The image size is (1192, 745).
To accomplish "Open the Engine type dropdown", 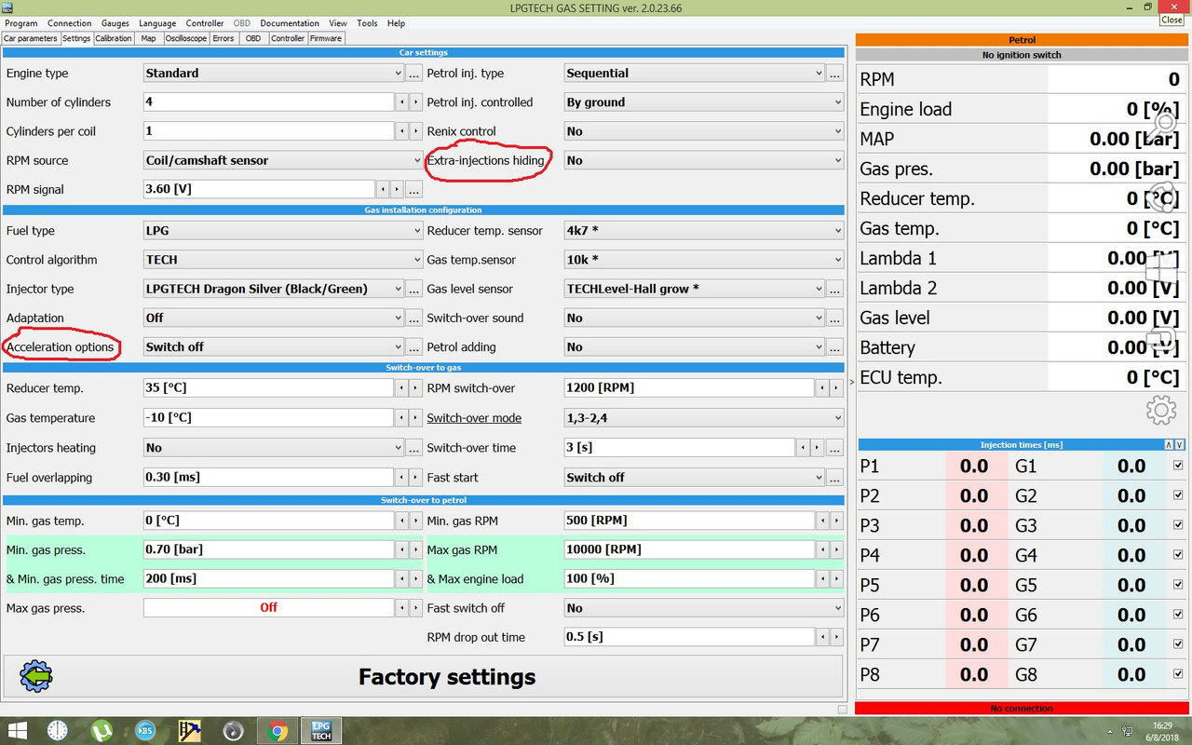I will tap(274, 73).
